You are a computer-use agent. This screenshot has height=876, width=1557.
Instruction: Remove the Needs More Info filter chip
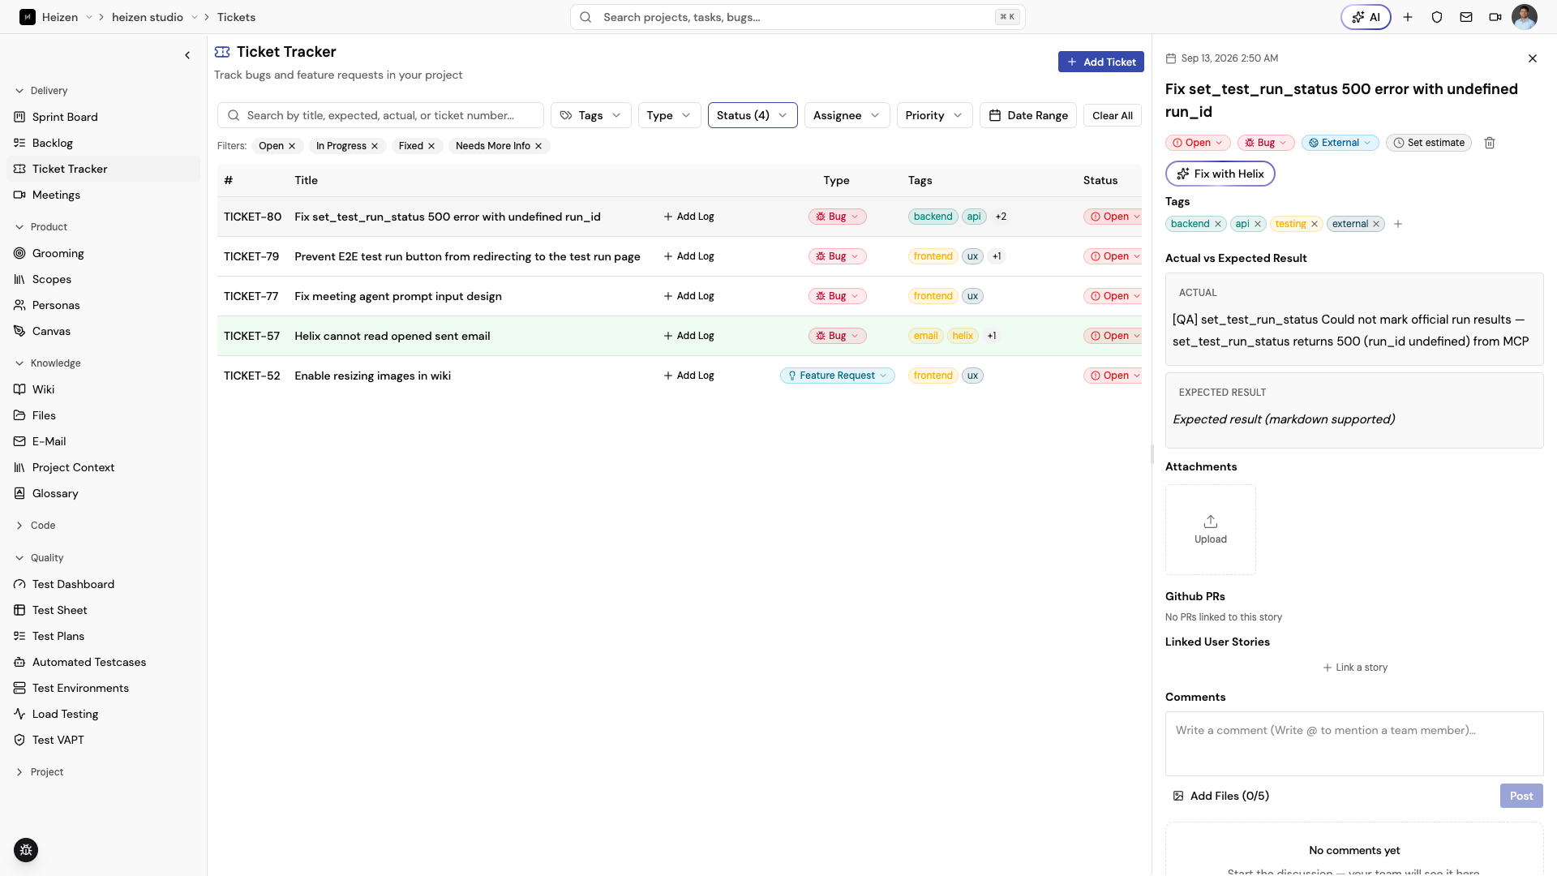click(538, 146)
